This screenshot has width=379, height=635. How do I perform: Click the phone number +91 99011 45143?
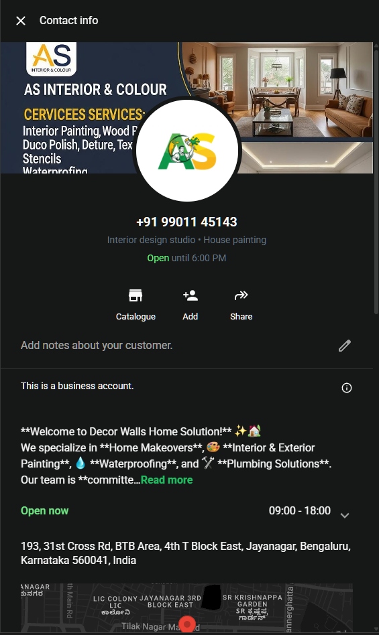(x=187, y=222)
